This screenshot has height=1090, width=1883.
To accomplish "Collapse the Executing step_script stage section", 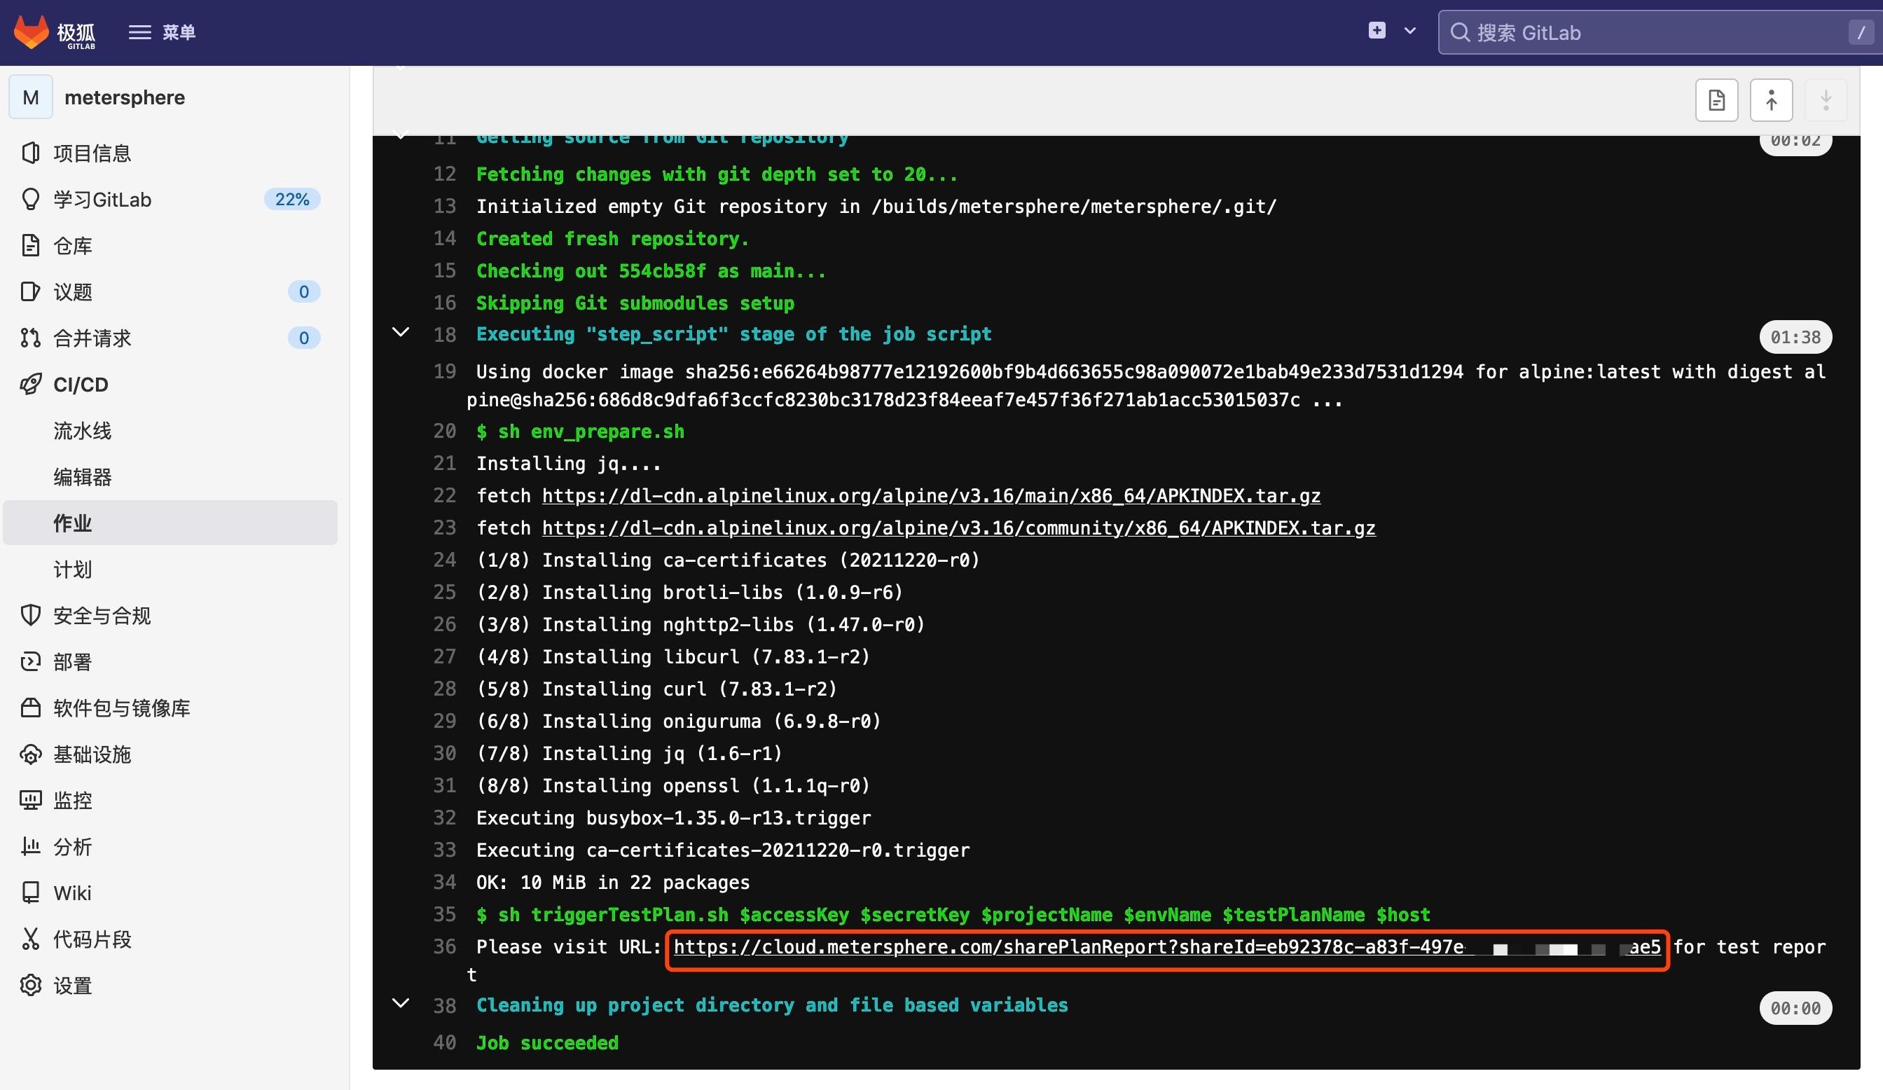I will [401, 333].
